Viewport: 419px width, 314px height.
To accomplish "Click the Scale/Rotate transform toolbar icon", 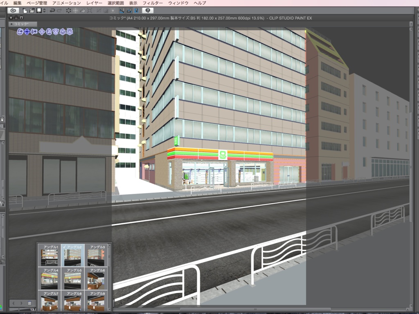I will (90, 11).
